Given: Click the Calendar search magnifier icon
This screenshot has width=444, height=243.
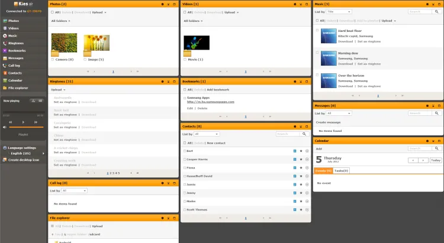Looking at the screenshot, I should pos(437,148).
